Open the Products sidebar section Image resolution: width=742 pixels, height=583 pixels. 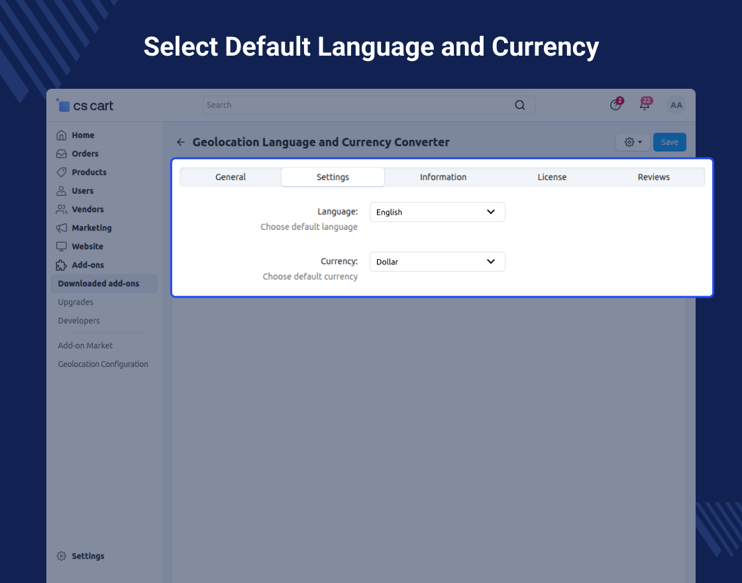[89, 172]
